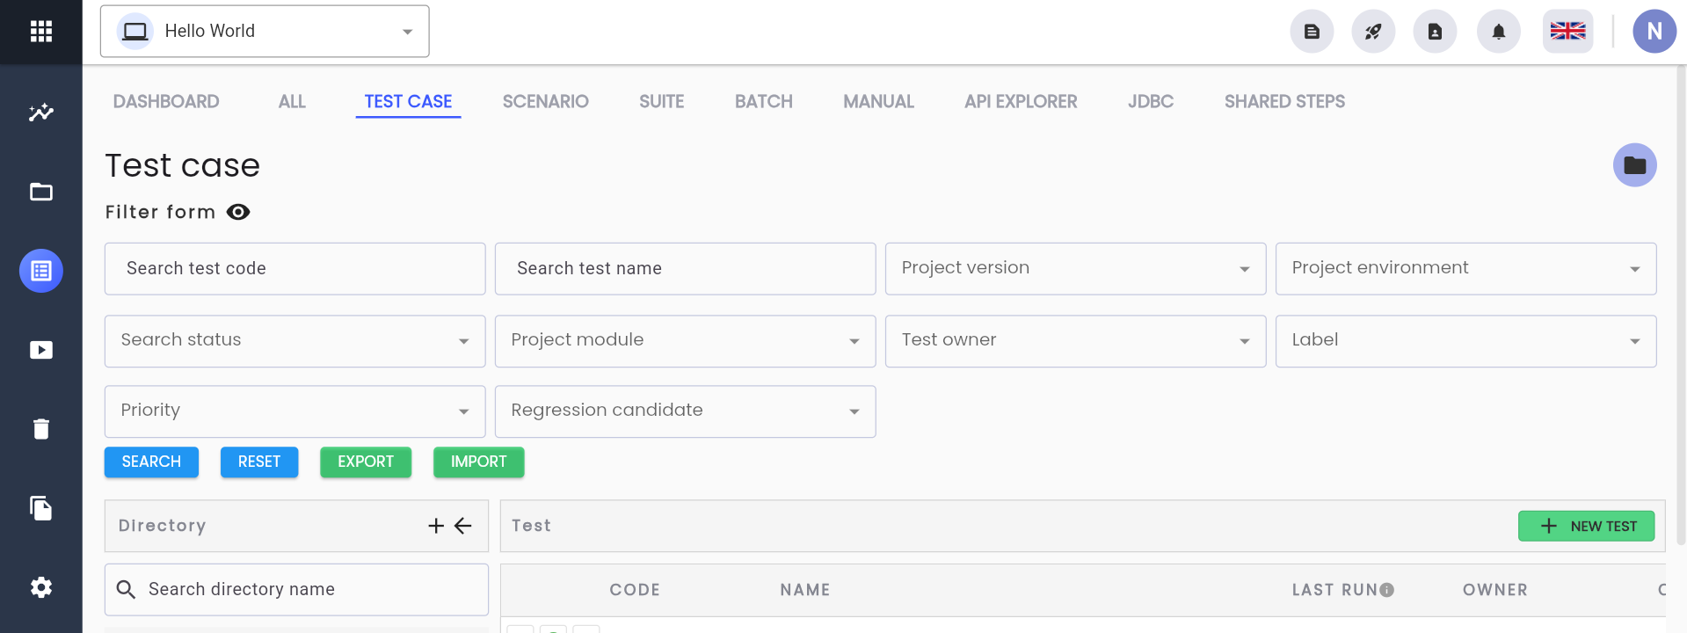Focus the Search directory name field
Viewport: 1687px width, 633px height.
[x=296, y=590]
